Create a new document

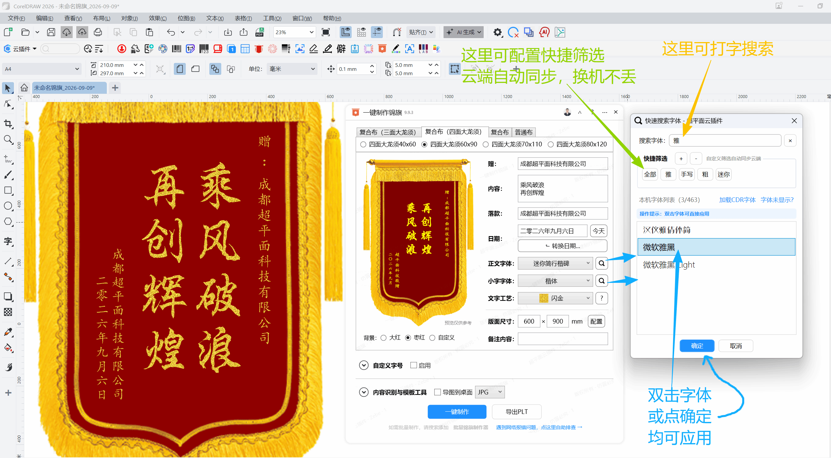tap(8, 32)
